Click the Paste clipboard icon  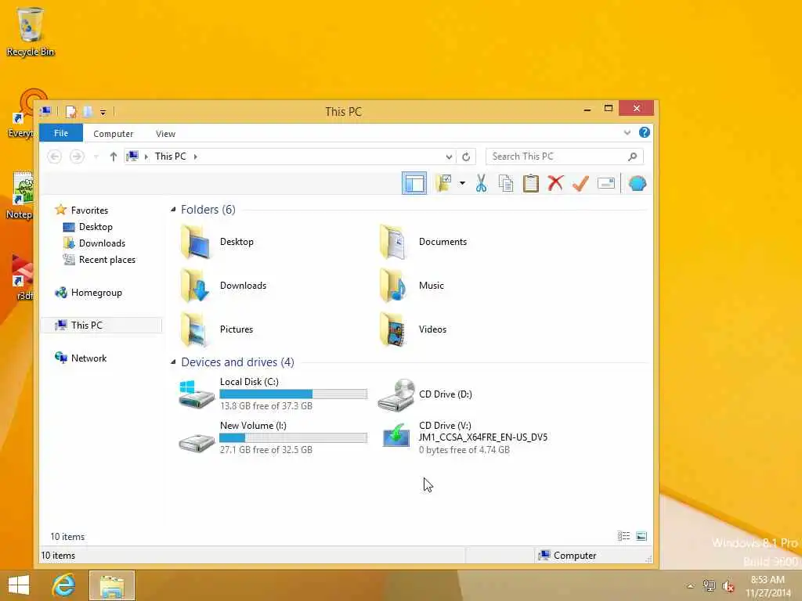(530, 183)
